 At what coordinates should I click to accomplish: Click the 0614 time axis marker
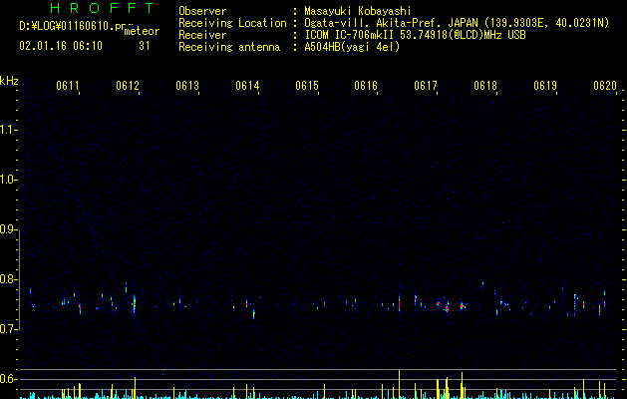[247, 86]
